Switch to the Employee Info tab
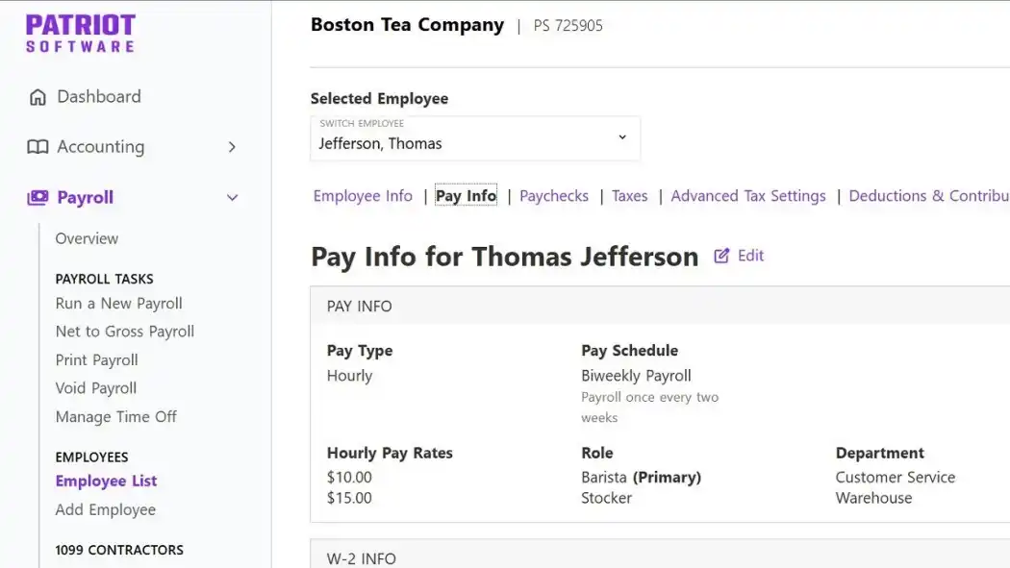The height and width of the screenshot is (568, 1010). [x=363, y=196]
